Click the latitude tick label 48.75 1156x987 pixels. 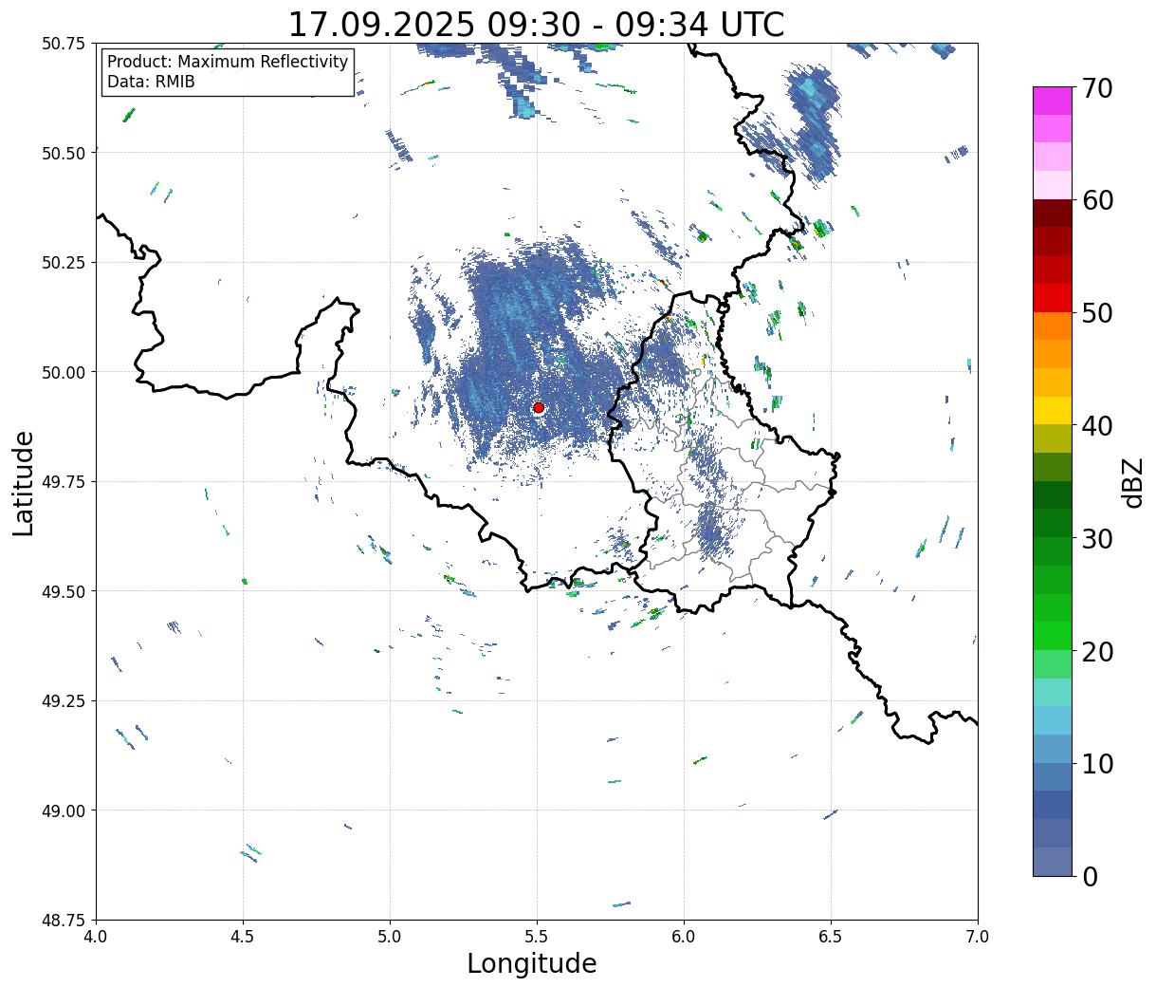point(64,921)
